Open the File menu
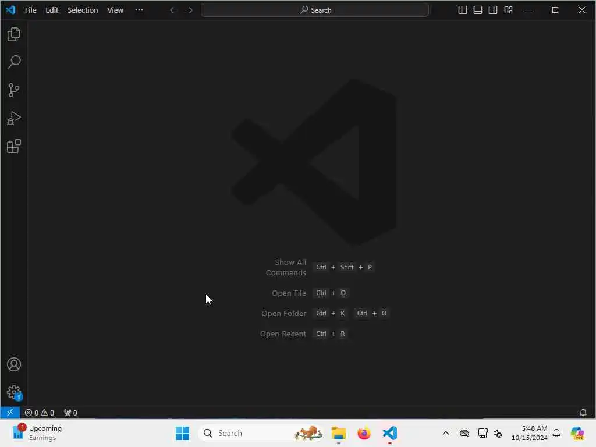 click(30, 10)
